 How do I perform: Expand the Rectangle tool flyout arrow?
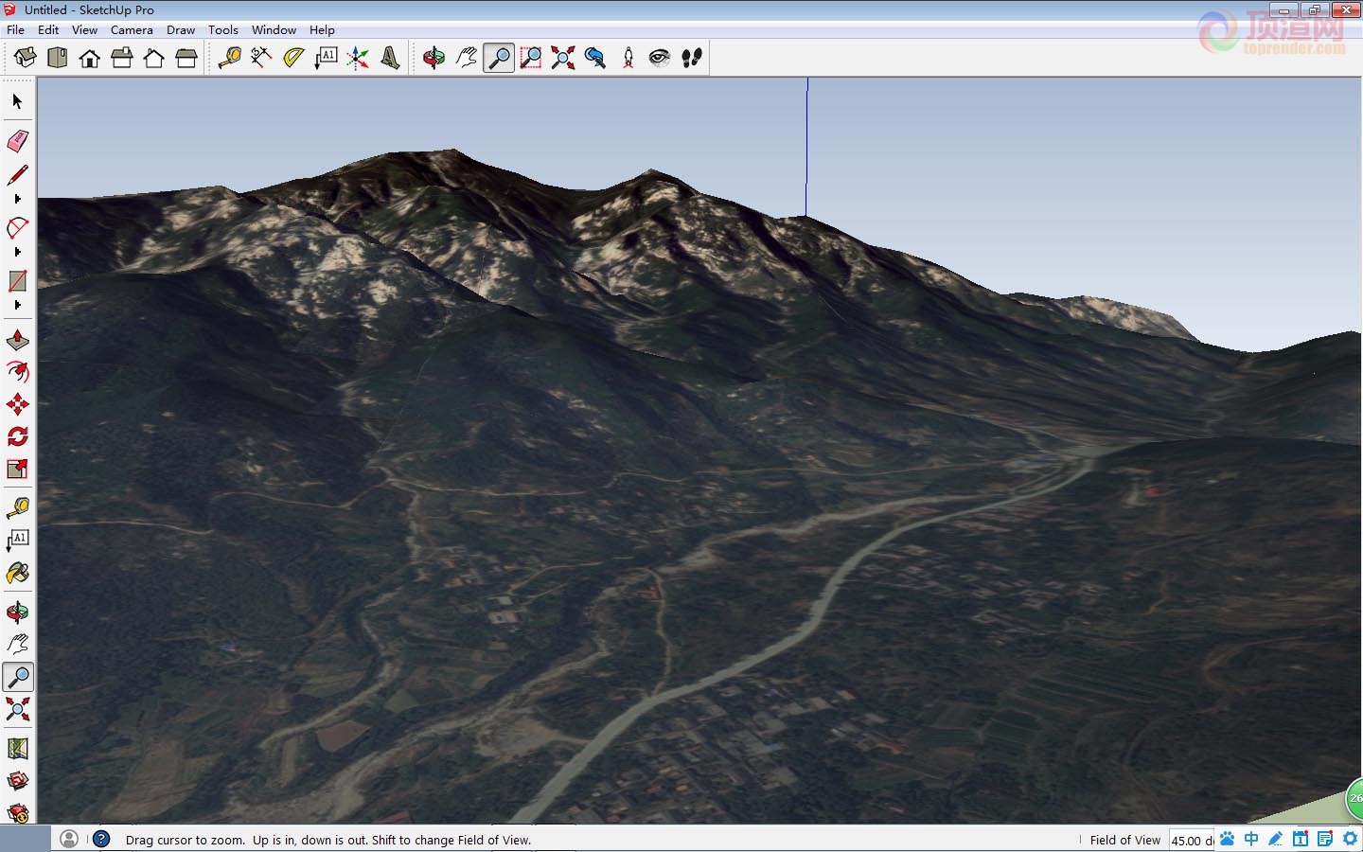click(x=17, y=305)
